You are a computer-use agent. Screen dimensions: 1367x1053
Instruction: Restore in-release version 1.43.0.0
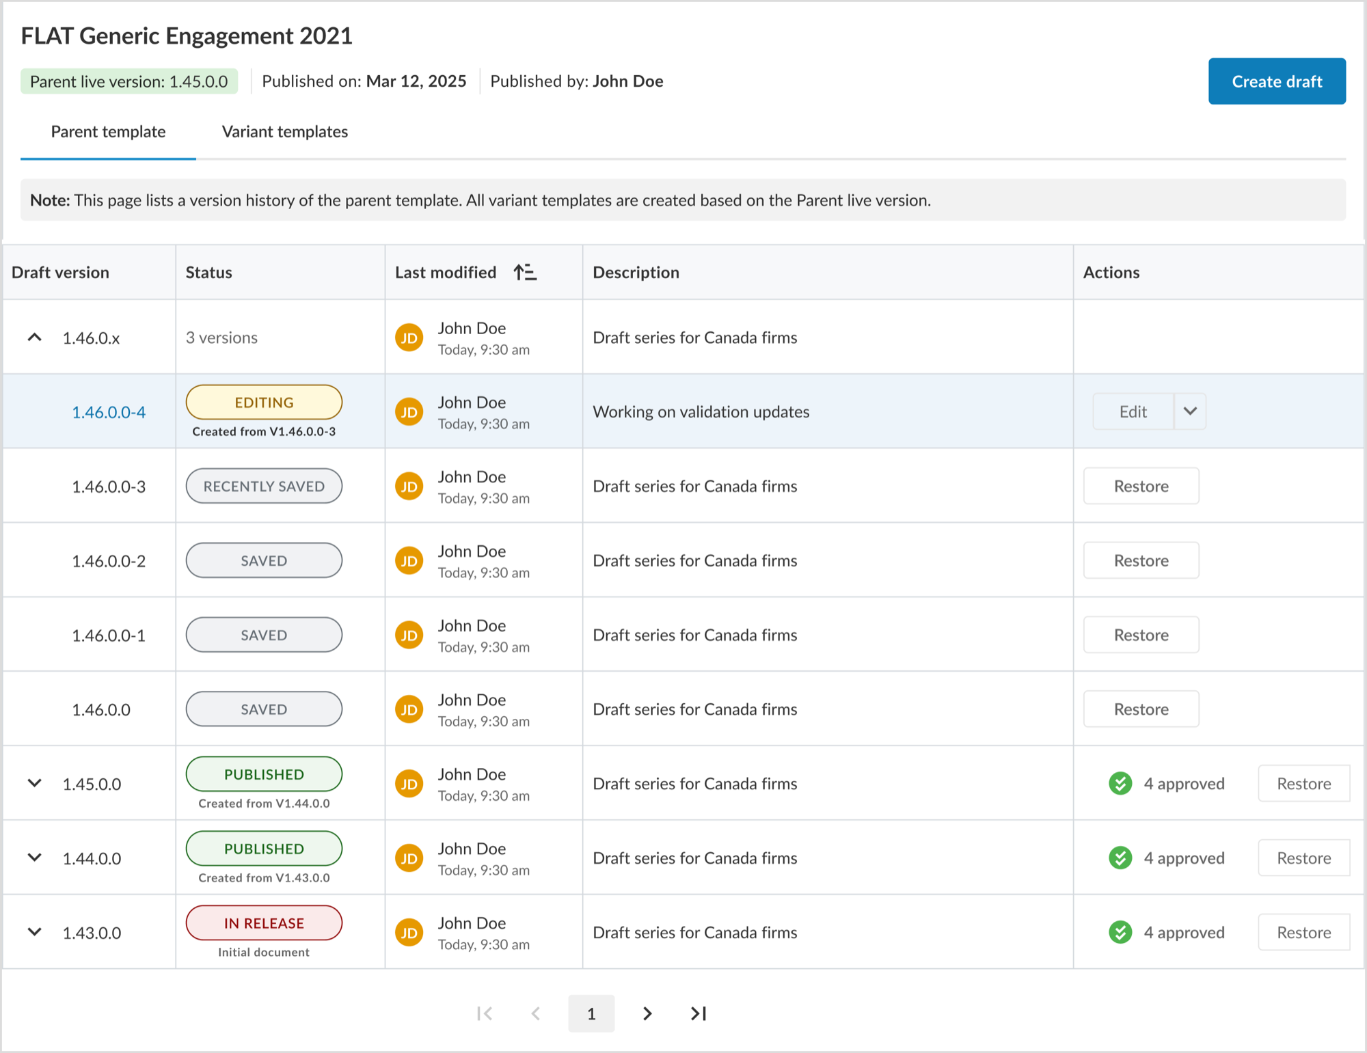click(1304, 933)
